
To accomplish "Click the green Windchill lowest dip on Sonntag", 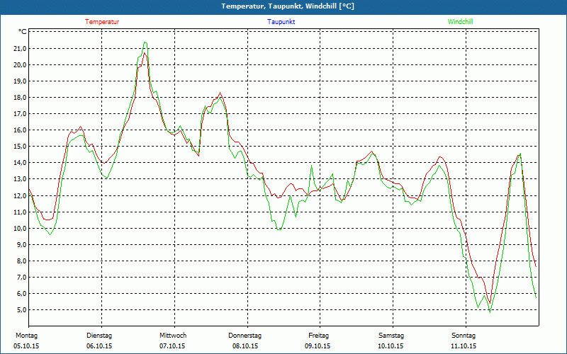I will (490, 312).
